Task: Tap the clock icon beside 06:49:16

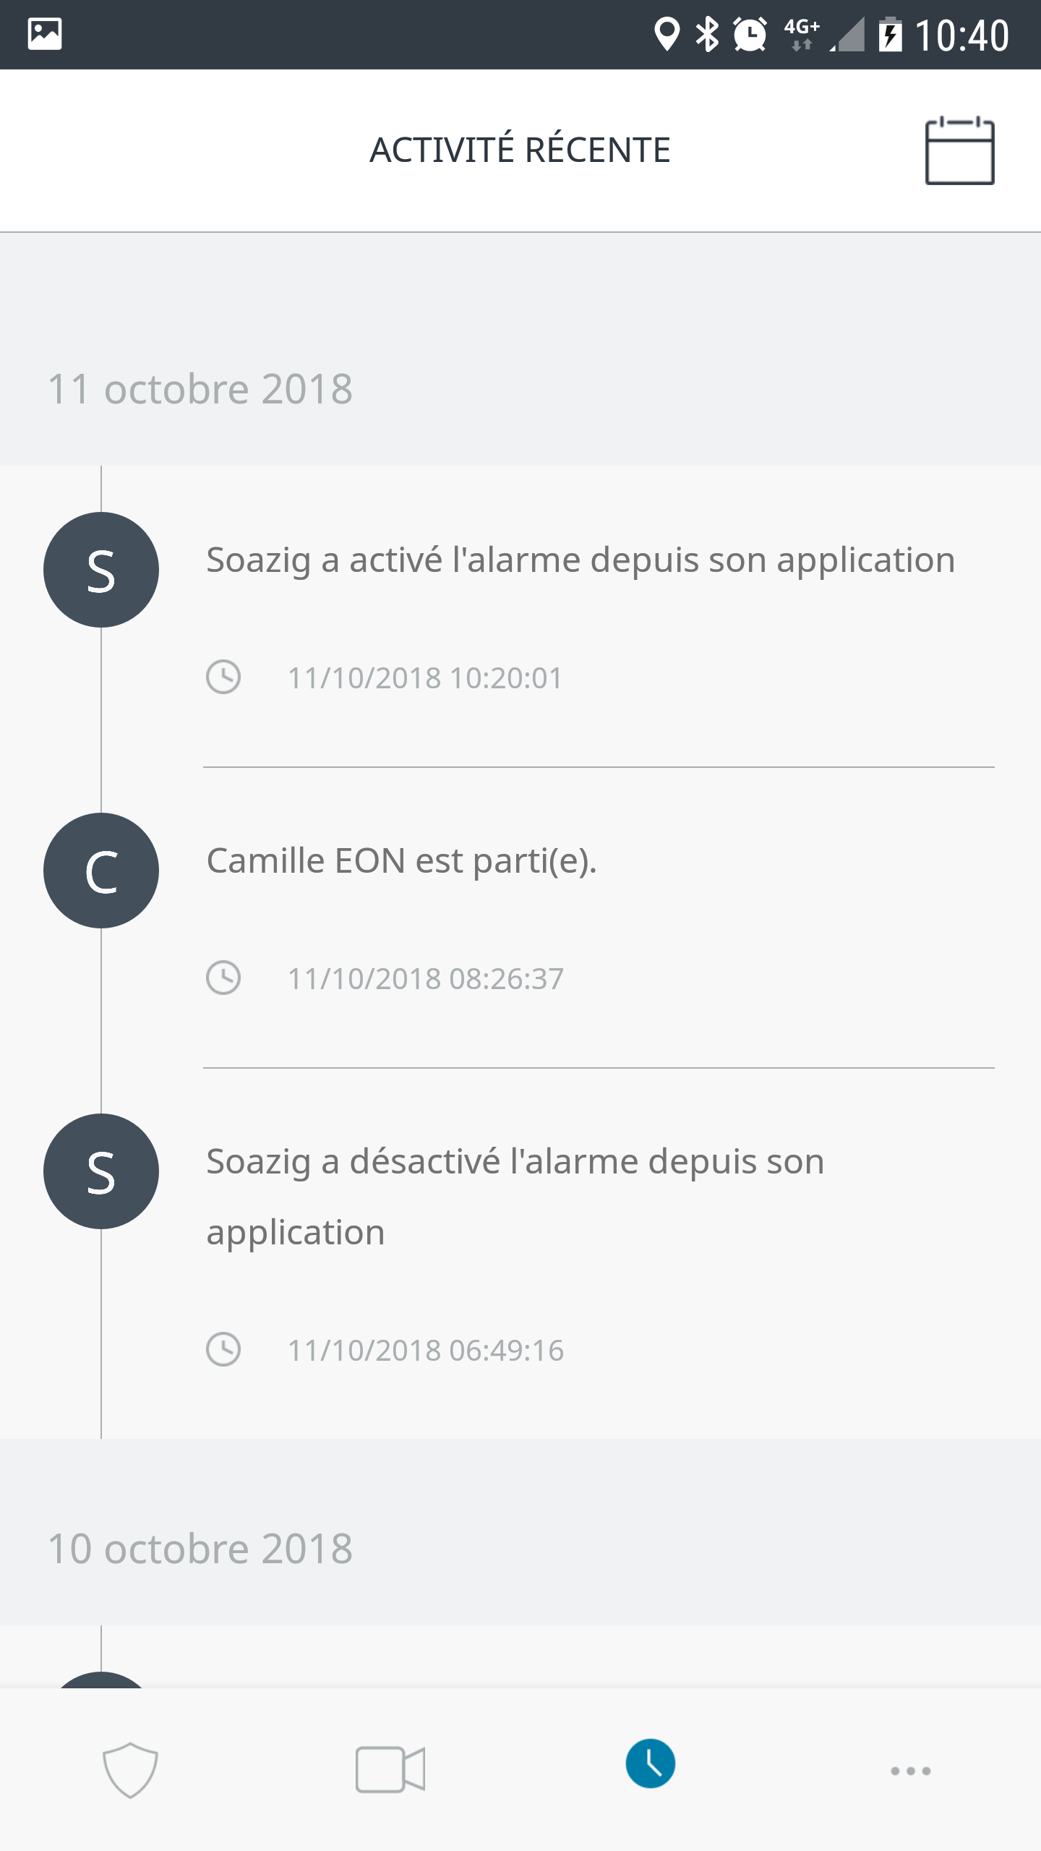Action: pyautogui.click(x=223, y=1350)
